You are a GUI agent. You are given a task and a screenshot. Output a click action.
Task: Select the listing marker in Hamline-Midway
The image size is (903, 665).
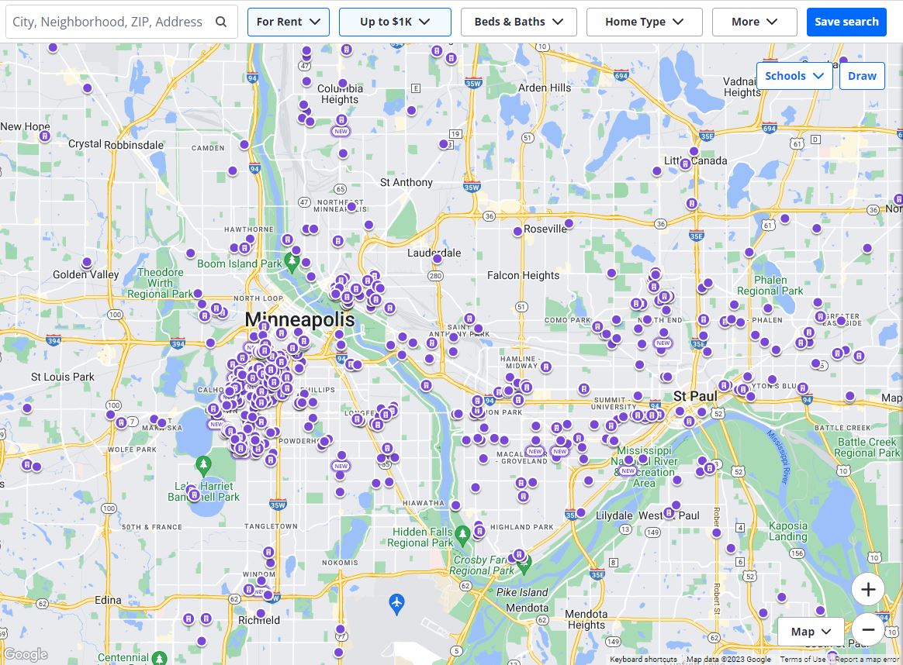point(546,367)
